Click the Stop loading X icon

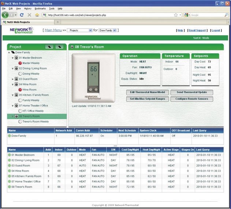[29, 15]
